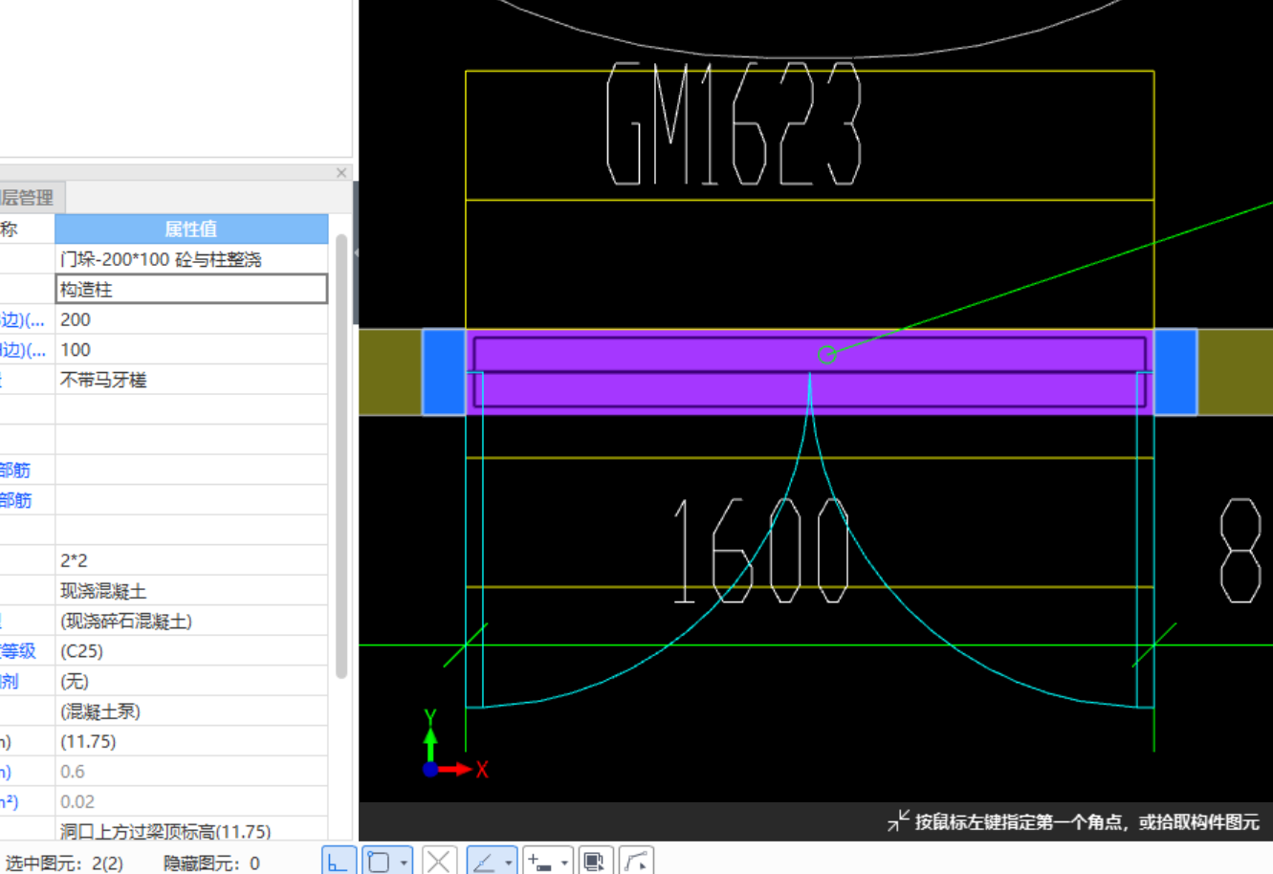Click the properties panel vertical scrollbar
This screenshot has width=1273, height=874.
point(341,457)
